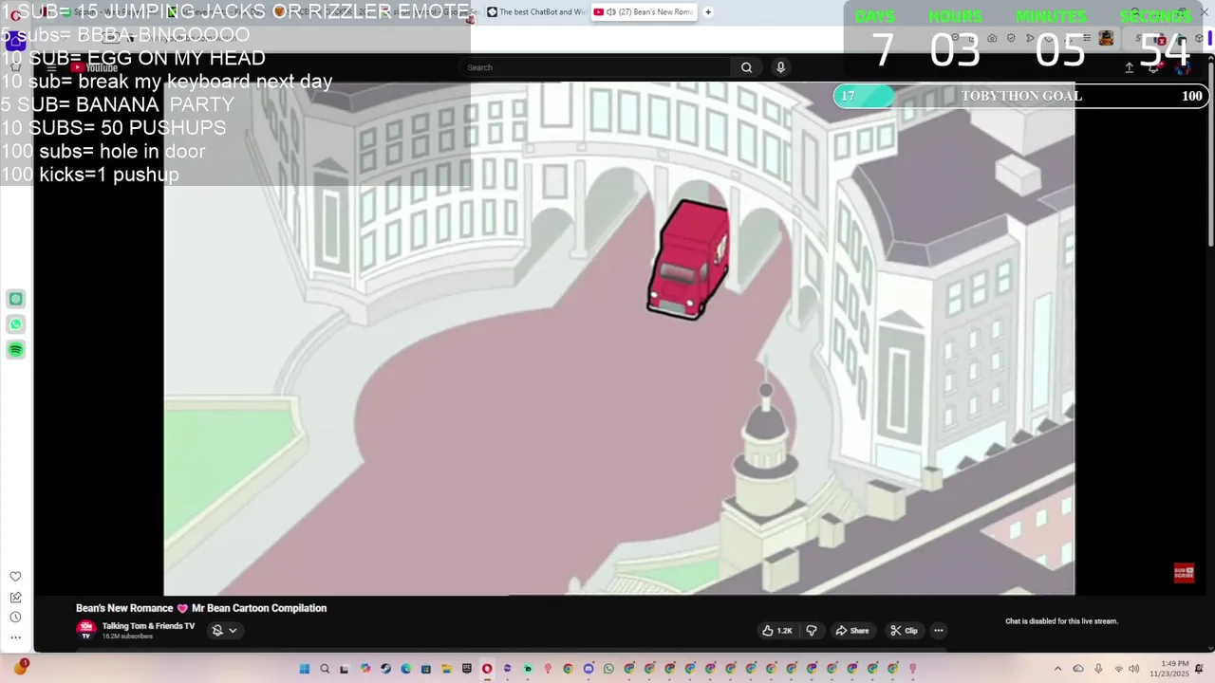
Task: Open sidebar more options ellipsis
Action: point(15,637)
